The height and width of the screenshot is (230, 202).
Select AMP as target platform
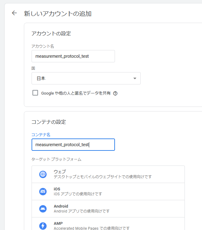pos(108,224)
